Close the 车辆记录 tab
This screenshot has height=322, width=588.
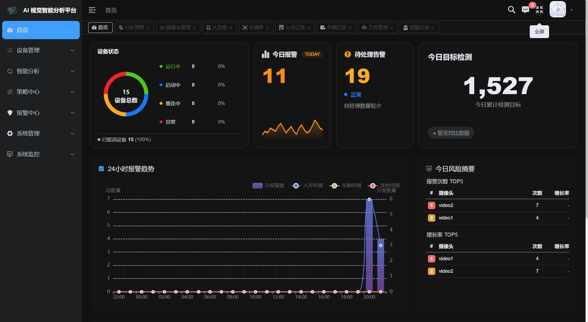[x=350, y=28]
